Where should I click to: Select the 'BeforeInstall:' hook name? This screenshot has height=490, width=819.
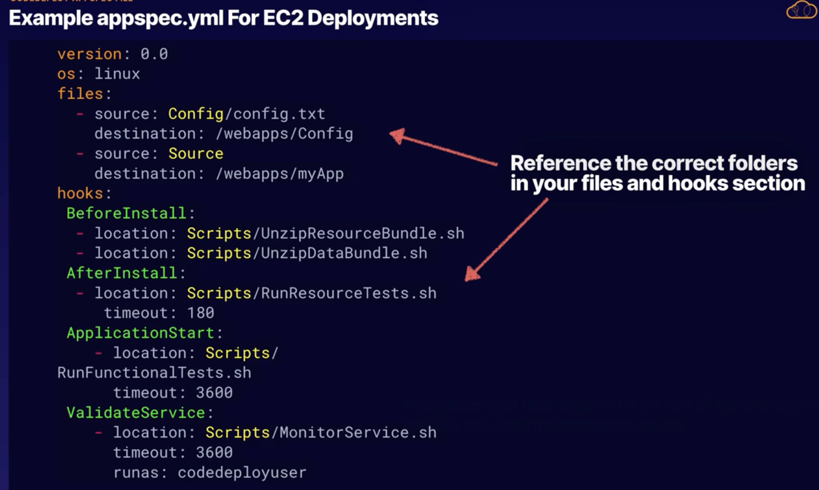(x=131, y=213)
